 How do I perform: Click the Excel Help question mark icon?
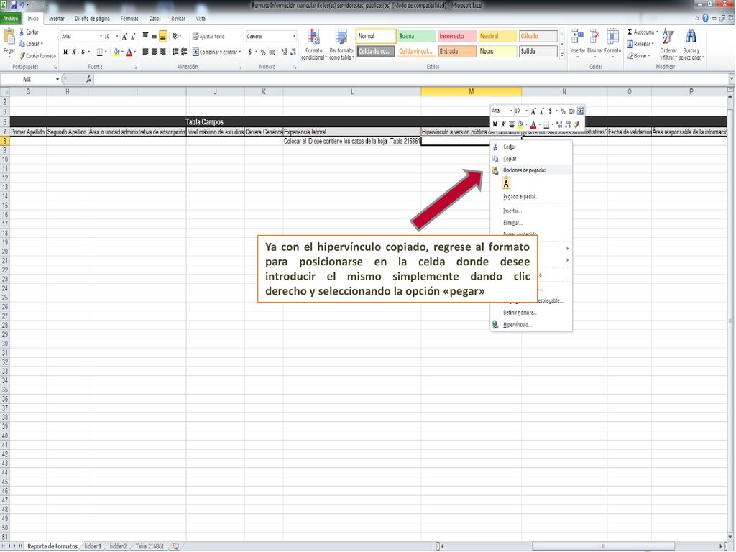click(705, 18)
